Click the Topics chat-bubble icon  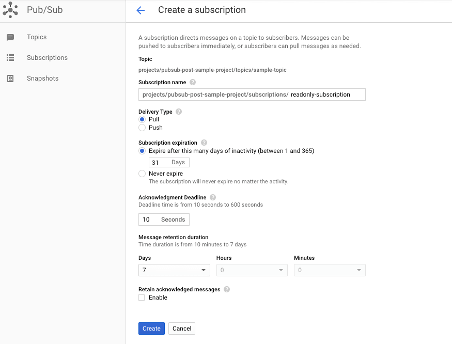(x=10, y=38)
